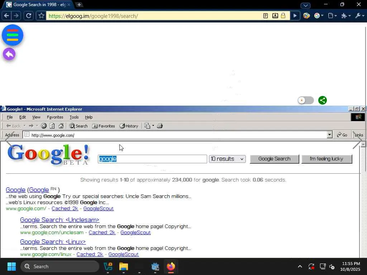Open the Favorites menu in Internet Explorer
This screenshot has width=367, height=275.
(x=55, y=117)
